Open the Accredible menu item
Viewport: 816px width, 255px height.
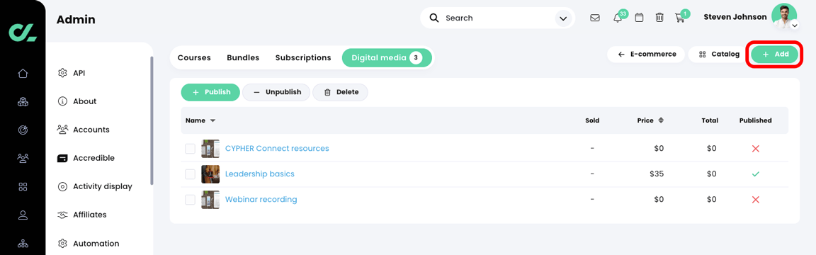pyautogui.click(x=93, y=158)
